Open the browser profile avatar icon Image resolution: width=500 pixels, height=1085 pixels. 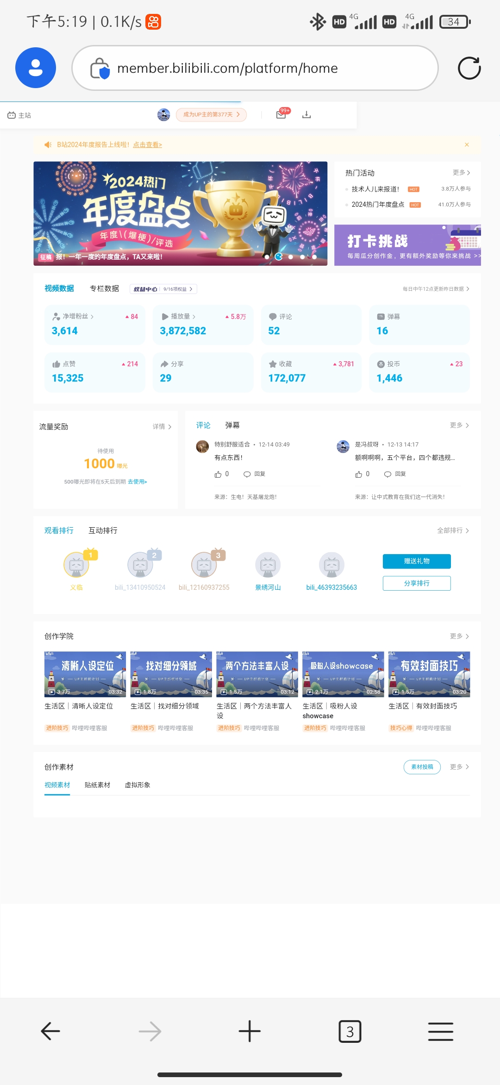pos(36,68)
